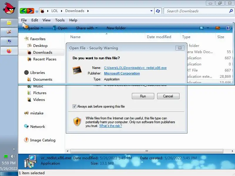The width and height of the screenshot is (235, 176).
Task: Click the Angry Birds start button
Action: pyautogui.click(x=9, y=9)
